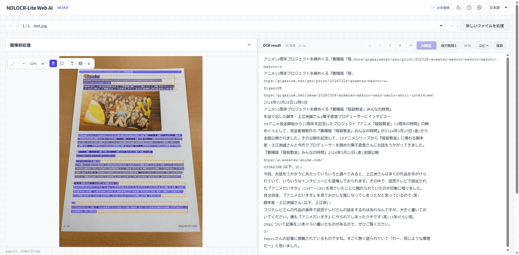Click the AI未接続 connection status indicator
519x255 pixels.
pos(441,8)
